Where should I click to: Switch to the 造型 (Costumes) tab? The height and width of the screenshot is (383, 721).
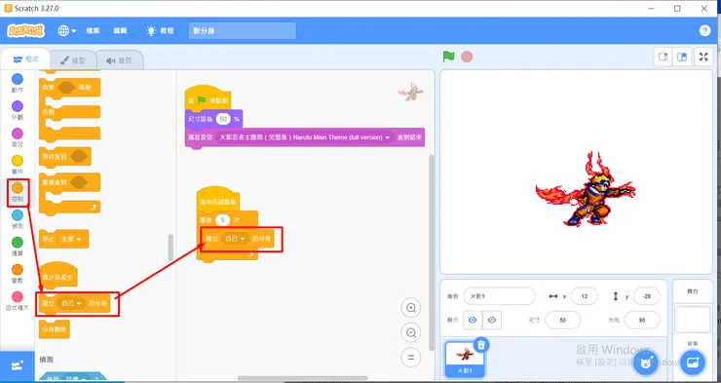tap(73, 60)
